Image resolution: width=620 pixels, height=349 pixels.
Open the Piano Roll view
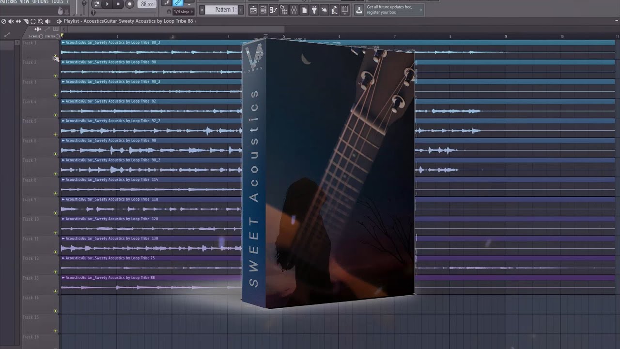274,10
